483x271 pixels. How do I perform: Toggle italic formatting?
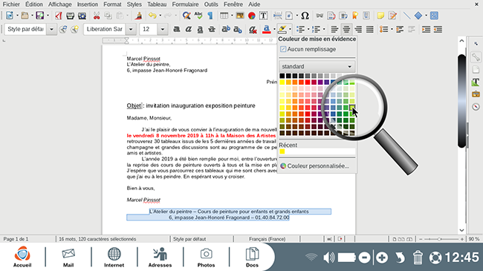click(188, 29)
